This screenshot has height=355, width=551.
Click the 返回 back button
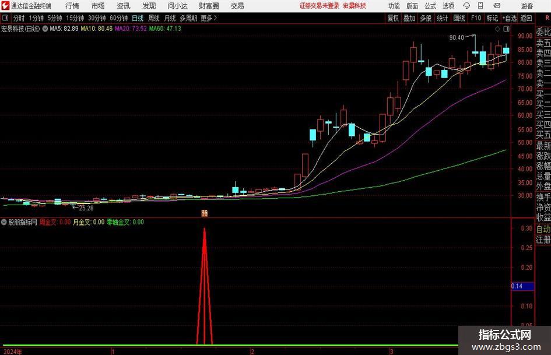point(526,18)
